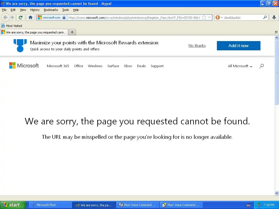Open the Windows Start menu
Image resolution: width=279 pixels, height=209 pixels.
point(13,205)
